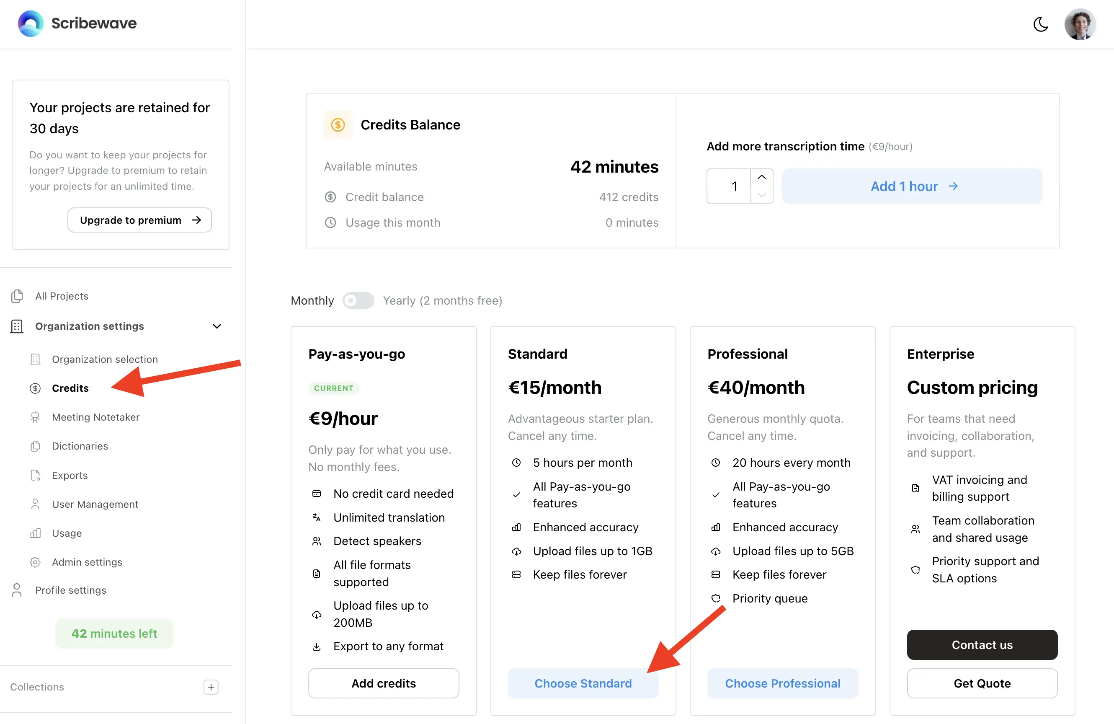Click the Usage bar chart icon
1114x724 pixels.
35,533
